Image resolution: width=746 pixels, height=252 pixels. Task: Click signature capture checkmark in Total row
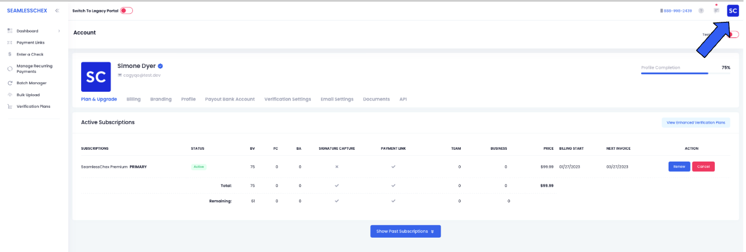336,185
